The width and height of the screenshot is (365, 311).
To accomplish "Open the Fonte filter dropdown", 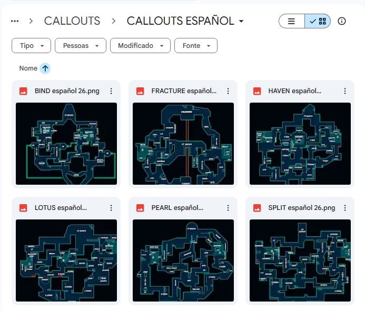I will click(x=196, y=46).
